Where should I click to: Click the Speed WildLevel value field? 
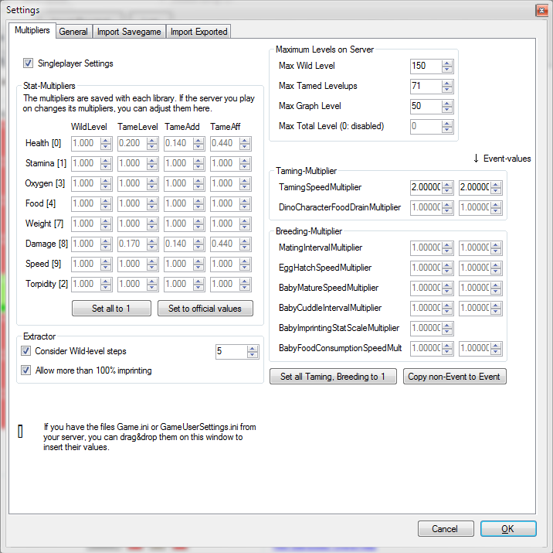pyautogui.click(x=86, y=265)
